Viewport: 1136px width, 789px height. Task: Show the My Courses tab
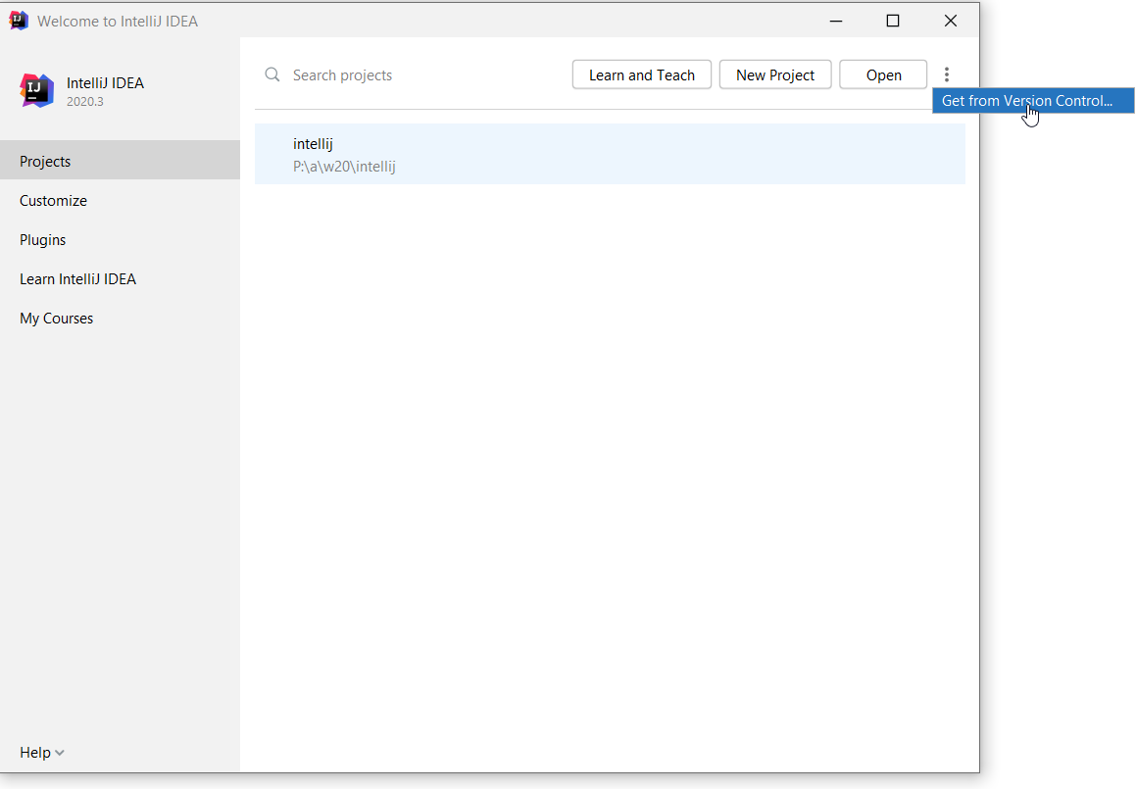coord(121,319)
